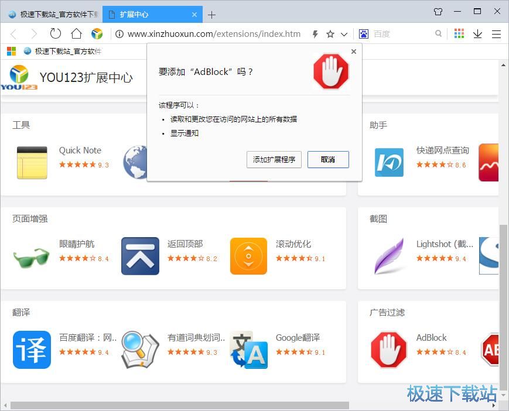Click the YOU123 logo on the page
Image resolution: width=509 pixels, height=411 pixels.
[19, 77]
